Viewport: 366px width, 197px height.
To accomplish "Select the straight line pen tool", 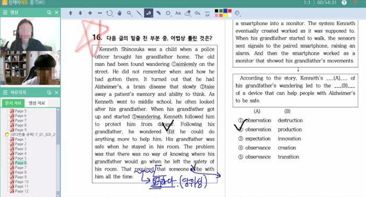I will click(x=139, y=13).
